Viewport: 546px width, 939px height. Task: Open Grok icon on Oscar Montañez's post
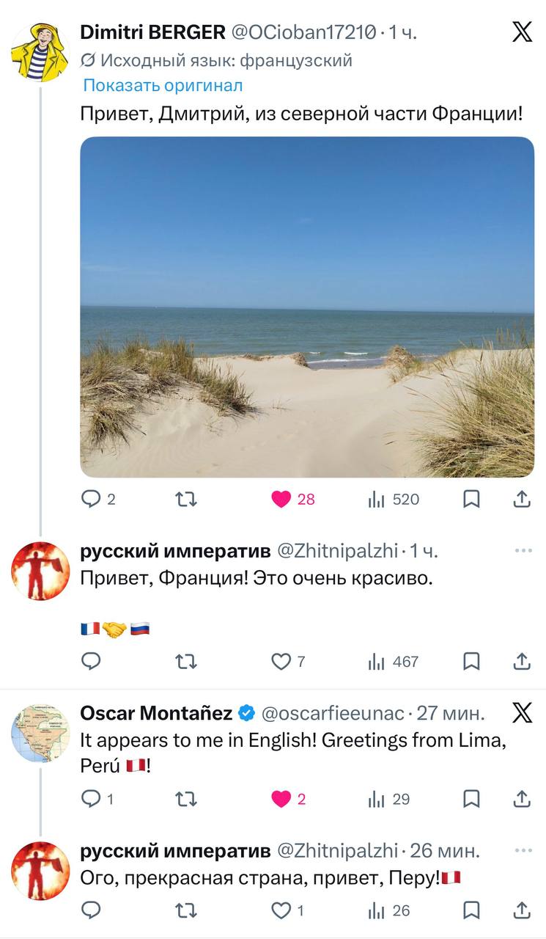pyautogui.click(x=522, y=712)
